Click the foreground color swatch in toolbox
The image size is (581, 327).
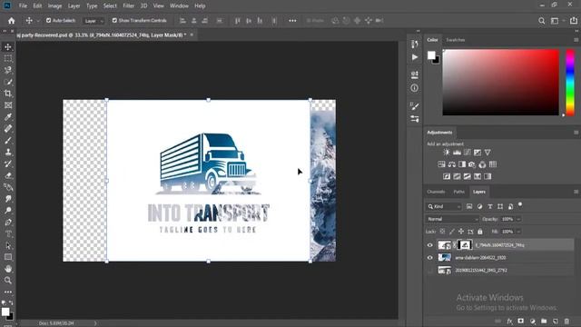[x=5, y=312]
